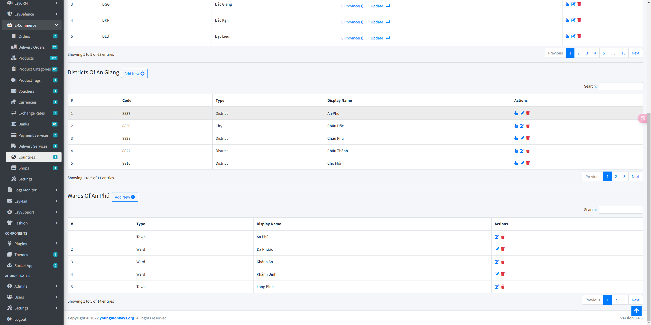Add a new district of An Giang
The height and width of the screenshot is (325, 651).
[x=134, y=74]
